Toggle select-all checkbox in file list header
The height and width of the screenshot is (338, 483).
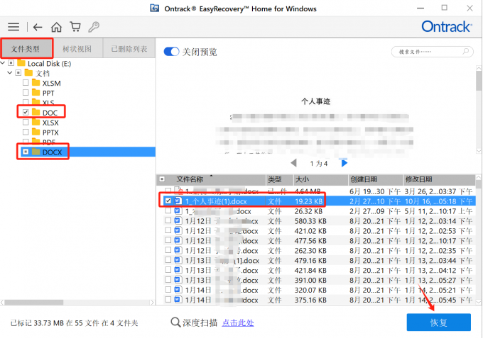pyautogui.click(x=162, y=179)
